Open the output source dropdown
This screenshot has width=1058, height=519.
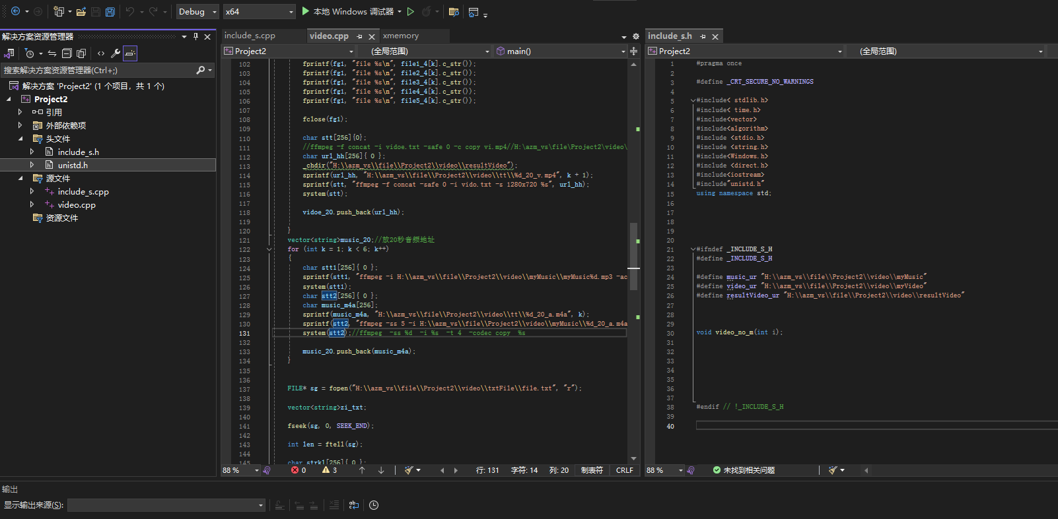coord(166,505)
